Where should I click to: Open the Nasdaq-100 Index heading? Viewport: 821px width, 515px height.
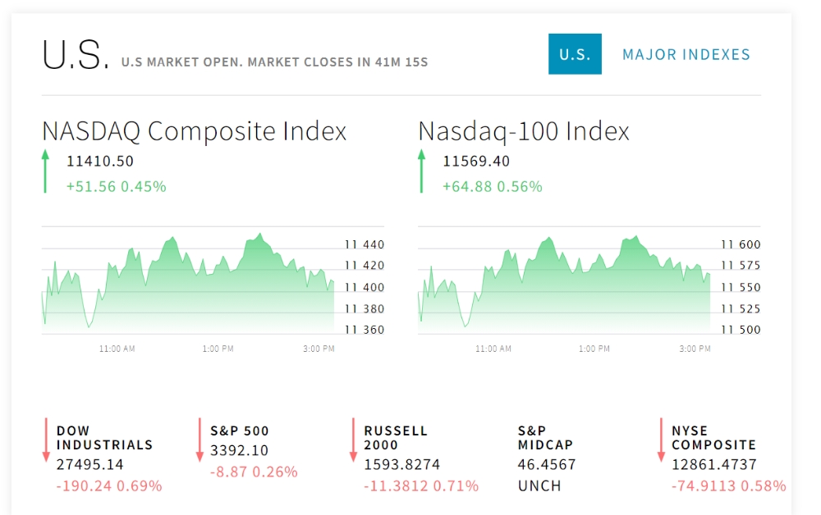coord(524,131)
